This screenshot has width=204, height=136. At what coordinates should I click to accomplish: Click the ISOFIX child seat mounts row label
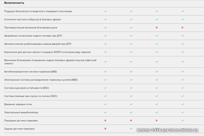click(x=47, y=52)
